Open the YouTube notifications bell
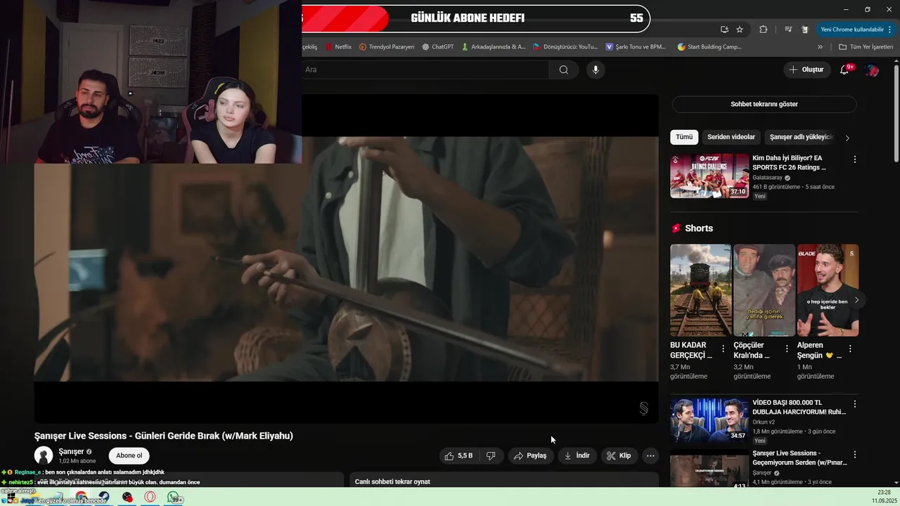 845,70
